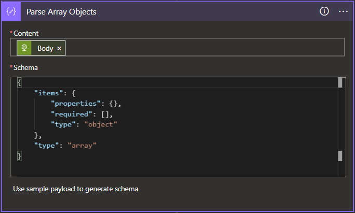The width and height of the screenshot is (355, 213).
Task: Click the Parse Array Objects title
Action: coord(61,11)
